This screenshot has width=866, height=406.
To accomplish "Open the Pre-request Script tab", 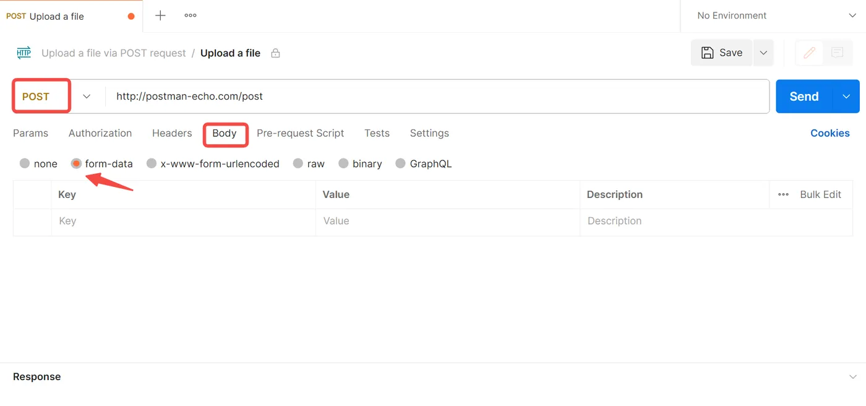I will click(x=300, y=133).
